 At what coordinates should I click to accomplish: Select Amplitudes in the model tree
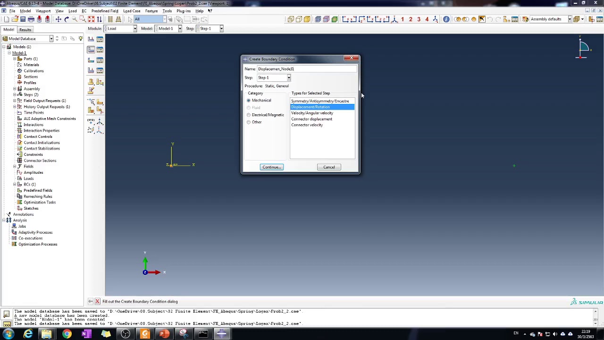pos(33,172)
